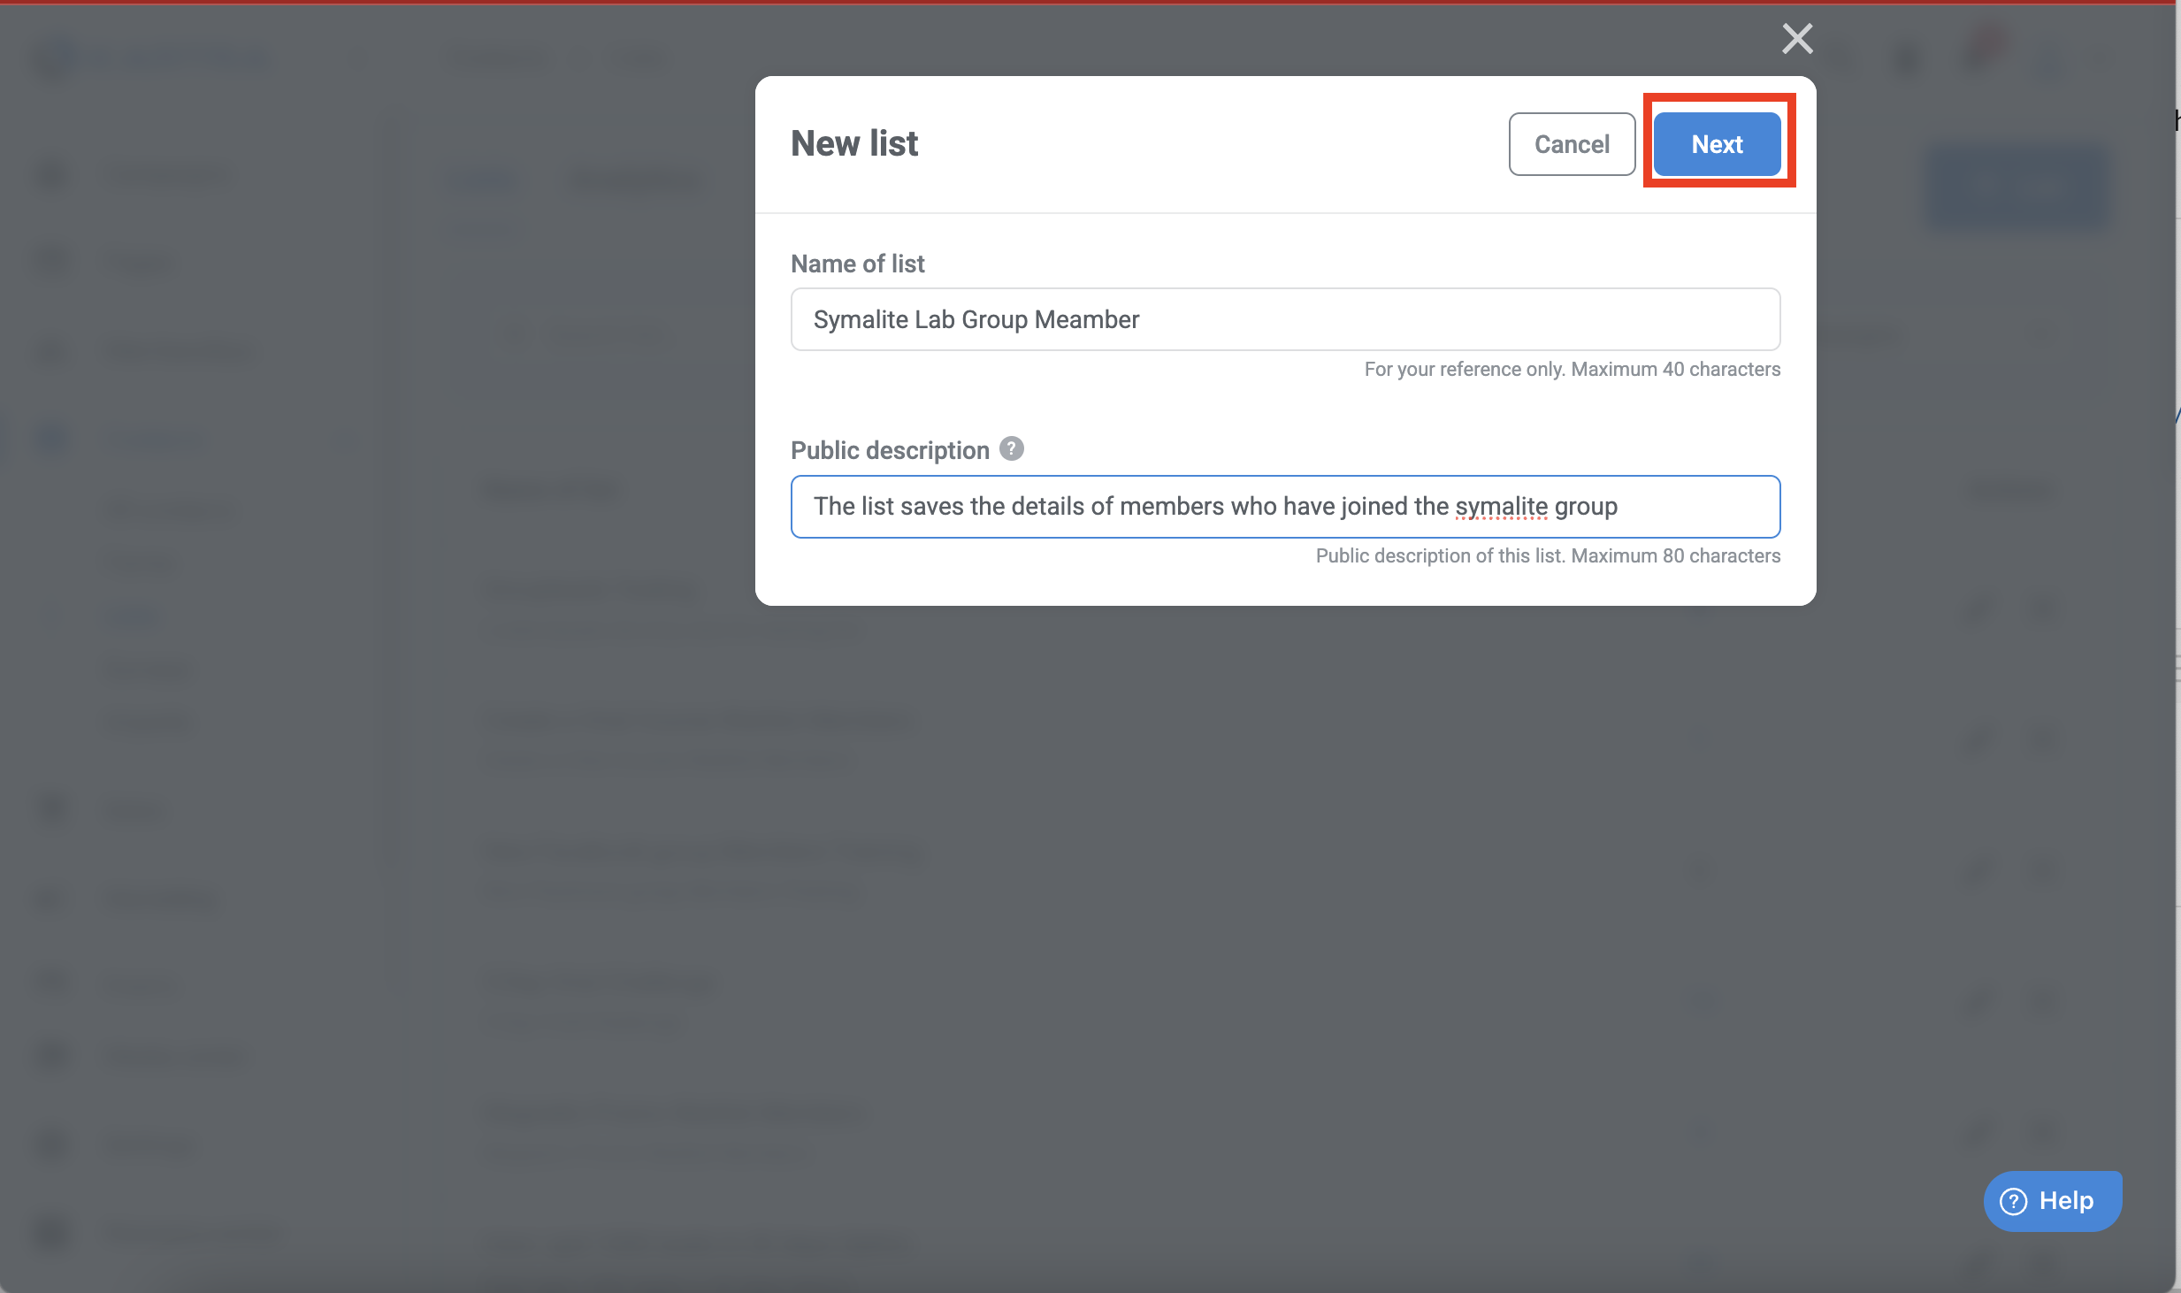
Task: Click the New list dialog title
Action: (x=853, y=143)
